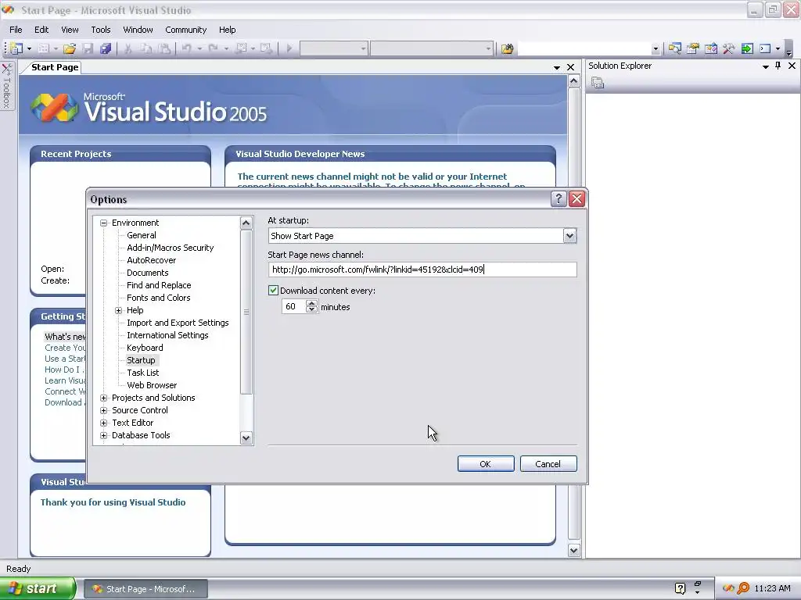Click the New Project toolbar icon

16,48
